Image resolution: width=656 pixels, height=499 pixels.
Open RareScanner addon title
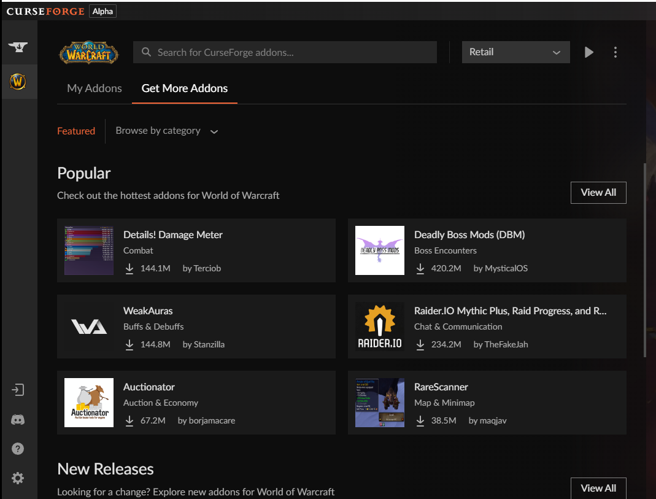point(441,387)
